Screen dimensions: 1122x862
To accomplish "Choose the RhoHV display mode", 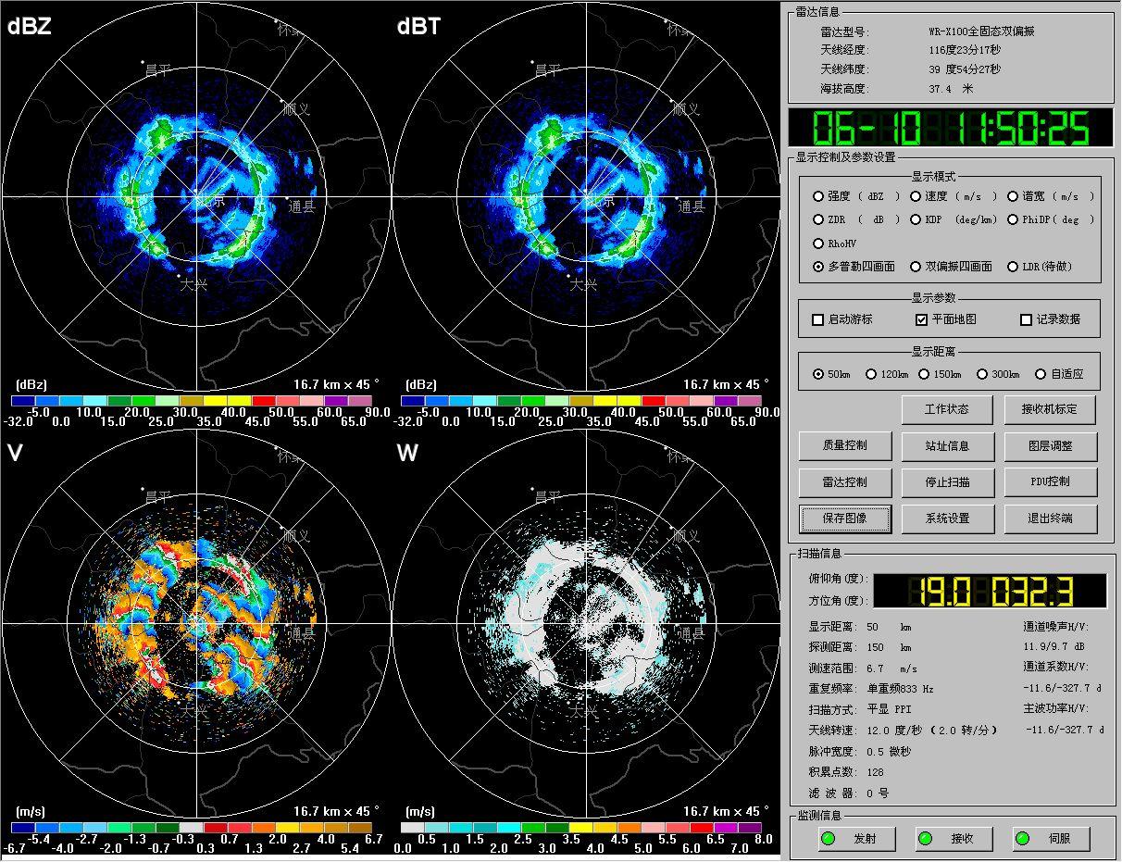I will tap(818, 244).
